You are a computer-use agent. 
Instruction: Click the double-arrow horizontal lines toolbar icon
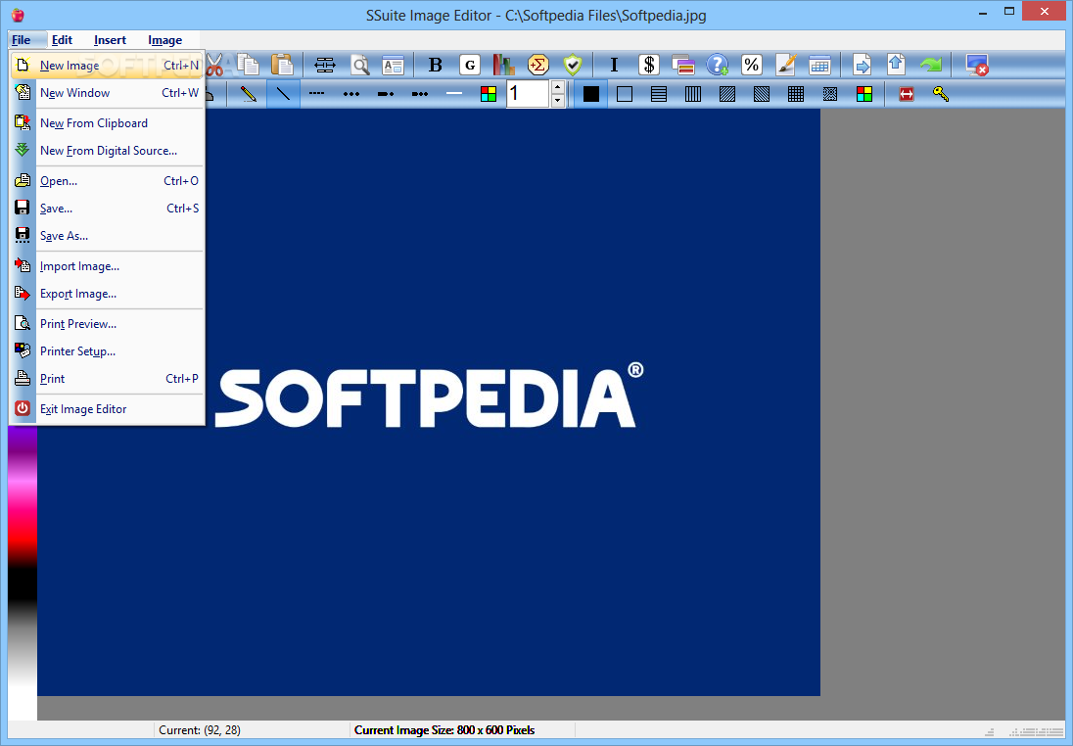[x=324, y=65]
